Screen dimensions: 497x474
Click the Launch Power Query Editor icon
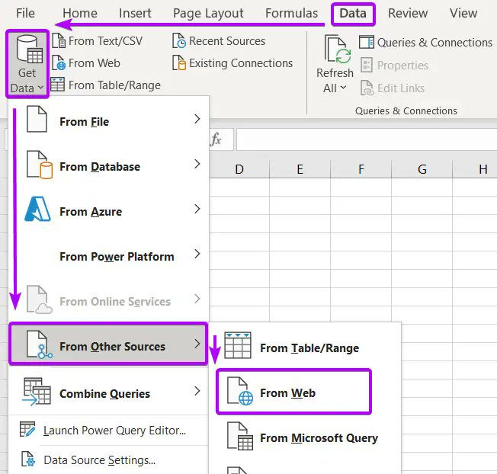click(27, 430)
